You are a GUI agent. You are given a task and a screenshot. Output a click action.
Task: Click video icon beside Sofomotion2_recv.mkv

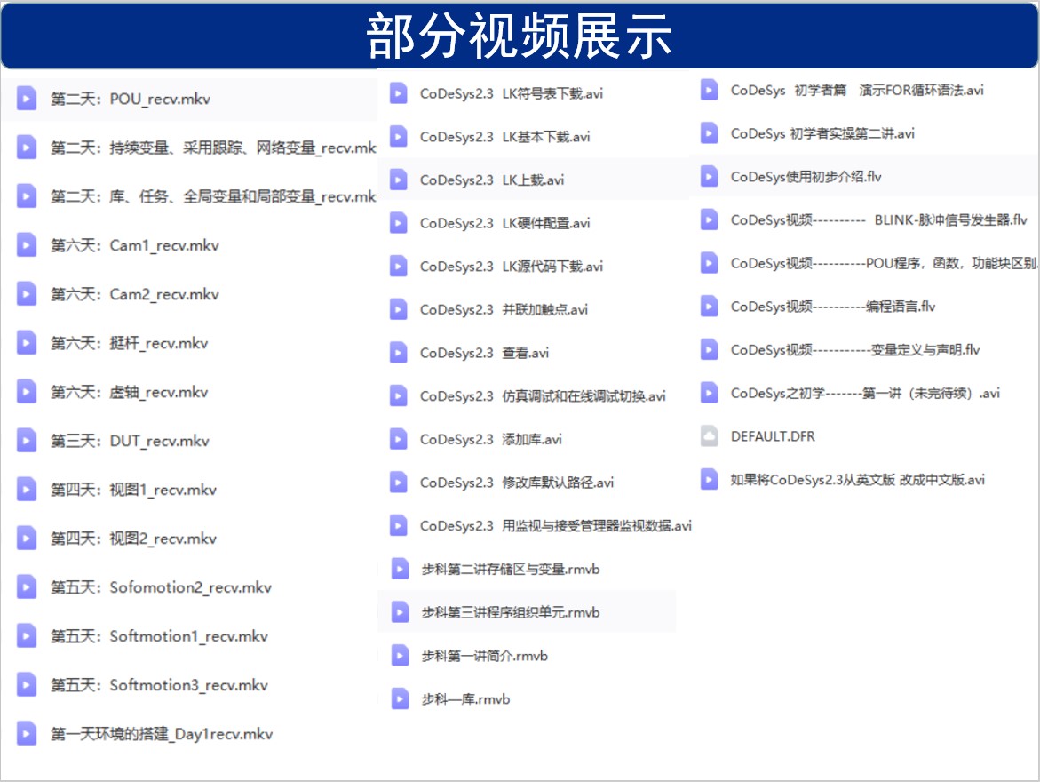pyautogui.click(x=26, y=586)
